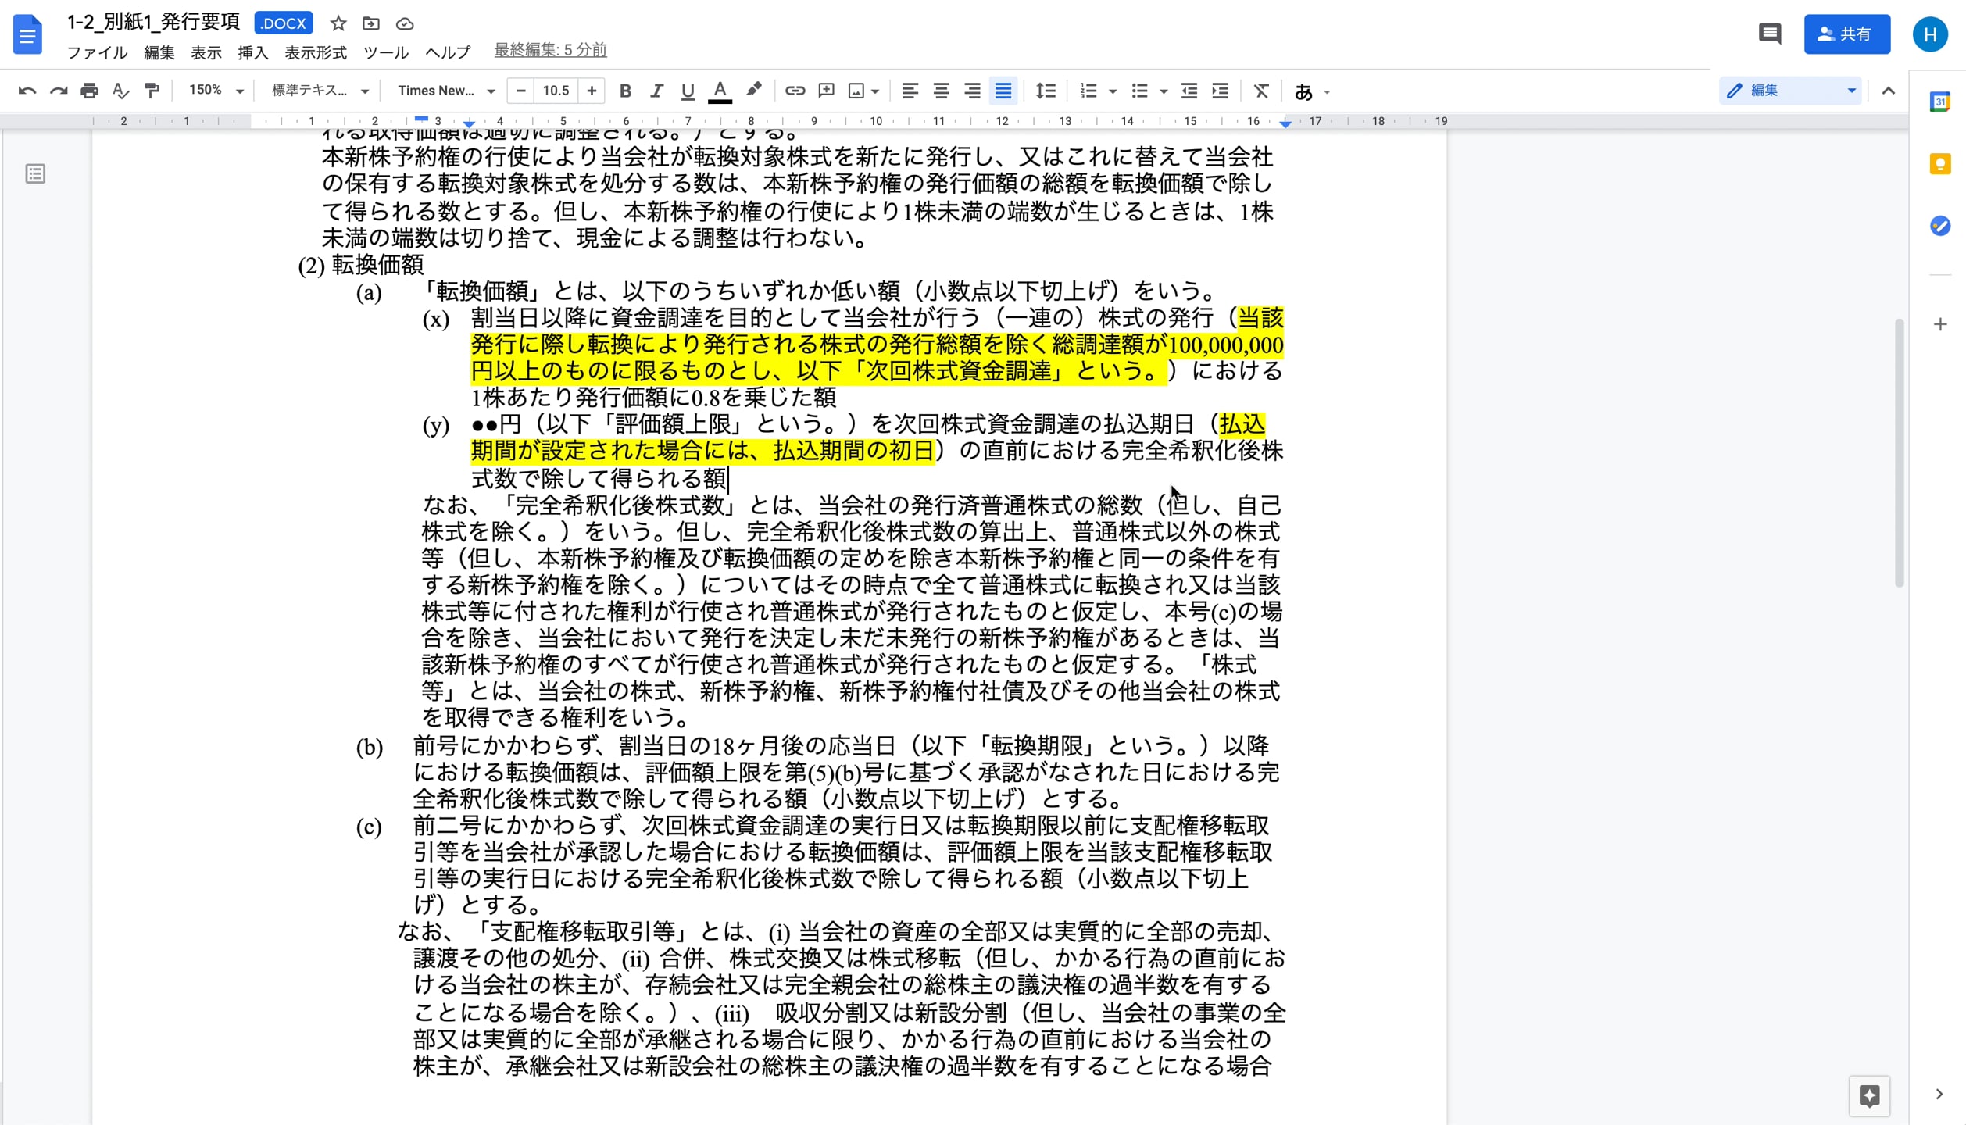Viewport: 1966px width, 1125px height.
Task: Click the highlight color marker icon
Action: click(x=753, y=91)
